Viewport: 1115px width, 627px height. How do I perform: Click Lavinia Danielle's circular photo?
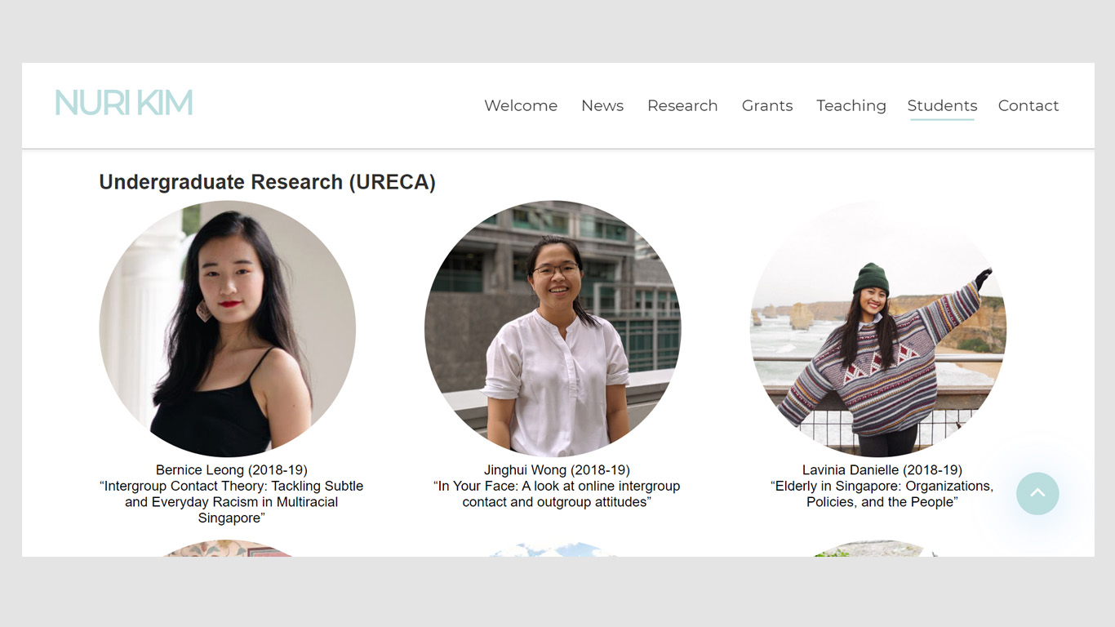[x=878, y=329]
